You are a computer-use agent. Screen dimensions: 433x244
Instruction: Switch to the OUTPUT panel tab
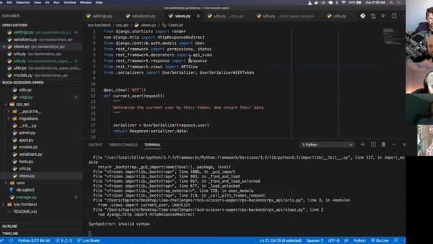95,144
